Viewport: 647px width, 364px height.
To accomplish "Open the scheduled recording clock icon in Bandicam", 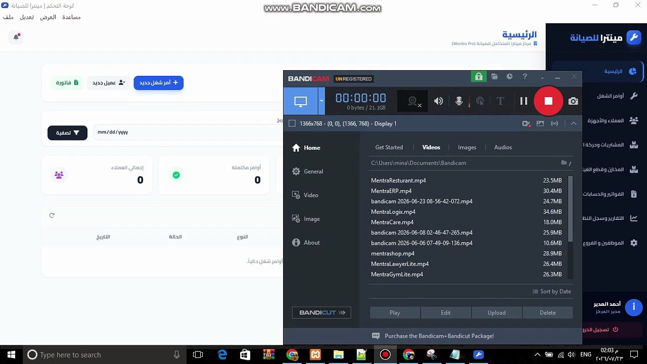I will 510,77.
